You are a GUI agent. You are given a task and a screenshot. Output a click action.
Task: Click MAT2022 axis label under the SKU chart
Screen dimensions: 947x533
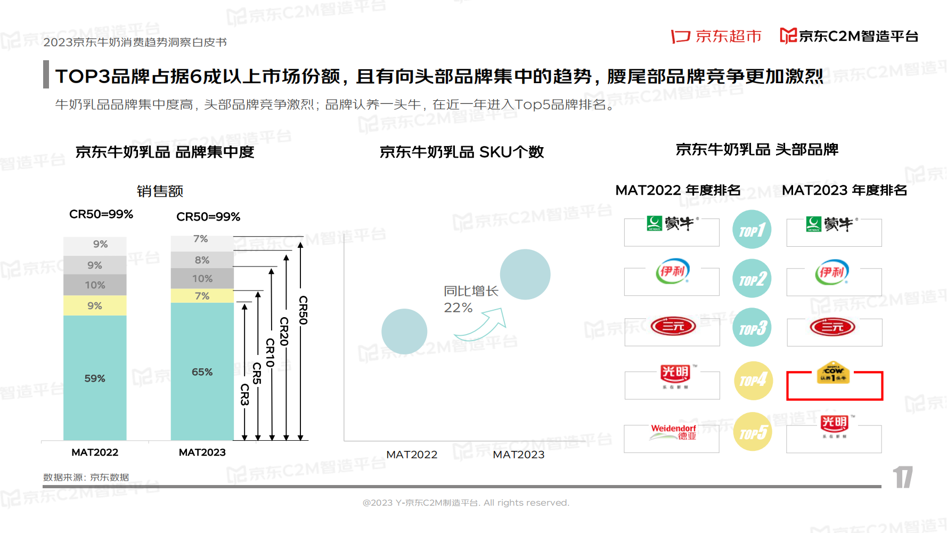[412, 455]
